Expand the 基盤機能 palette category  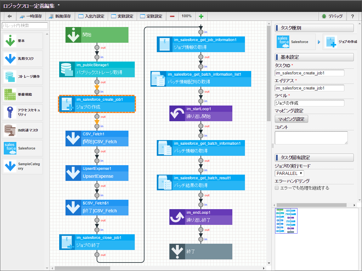point(22,95)
